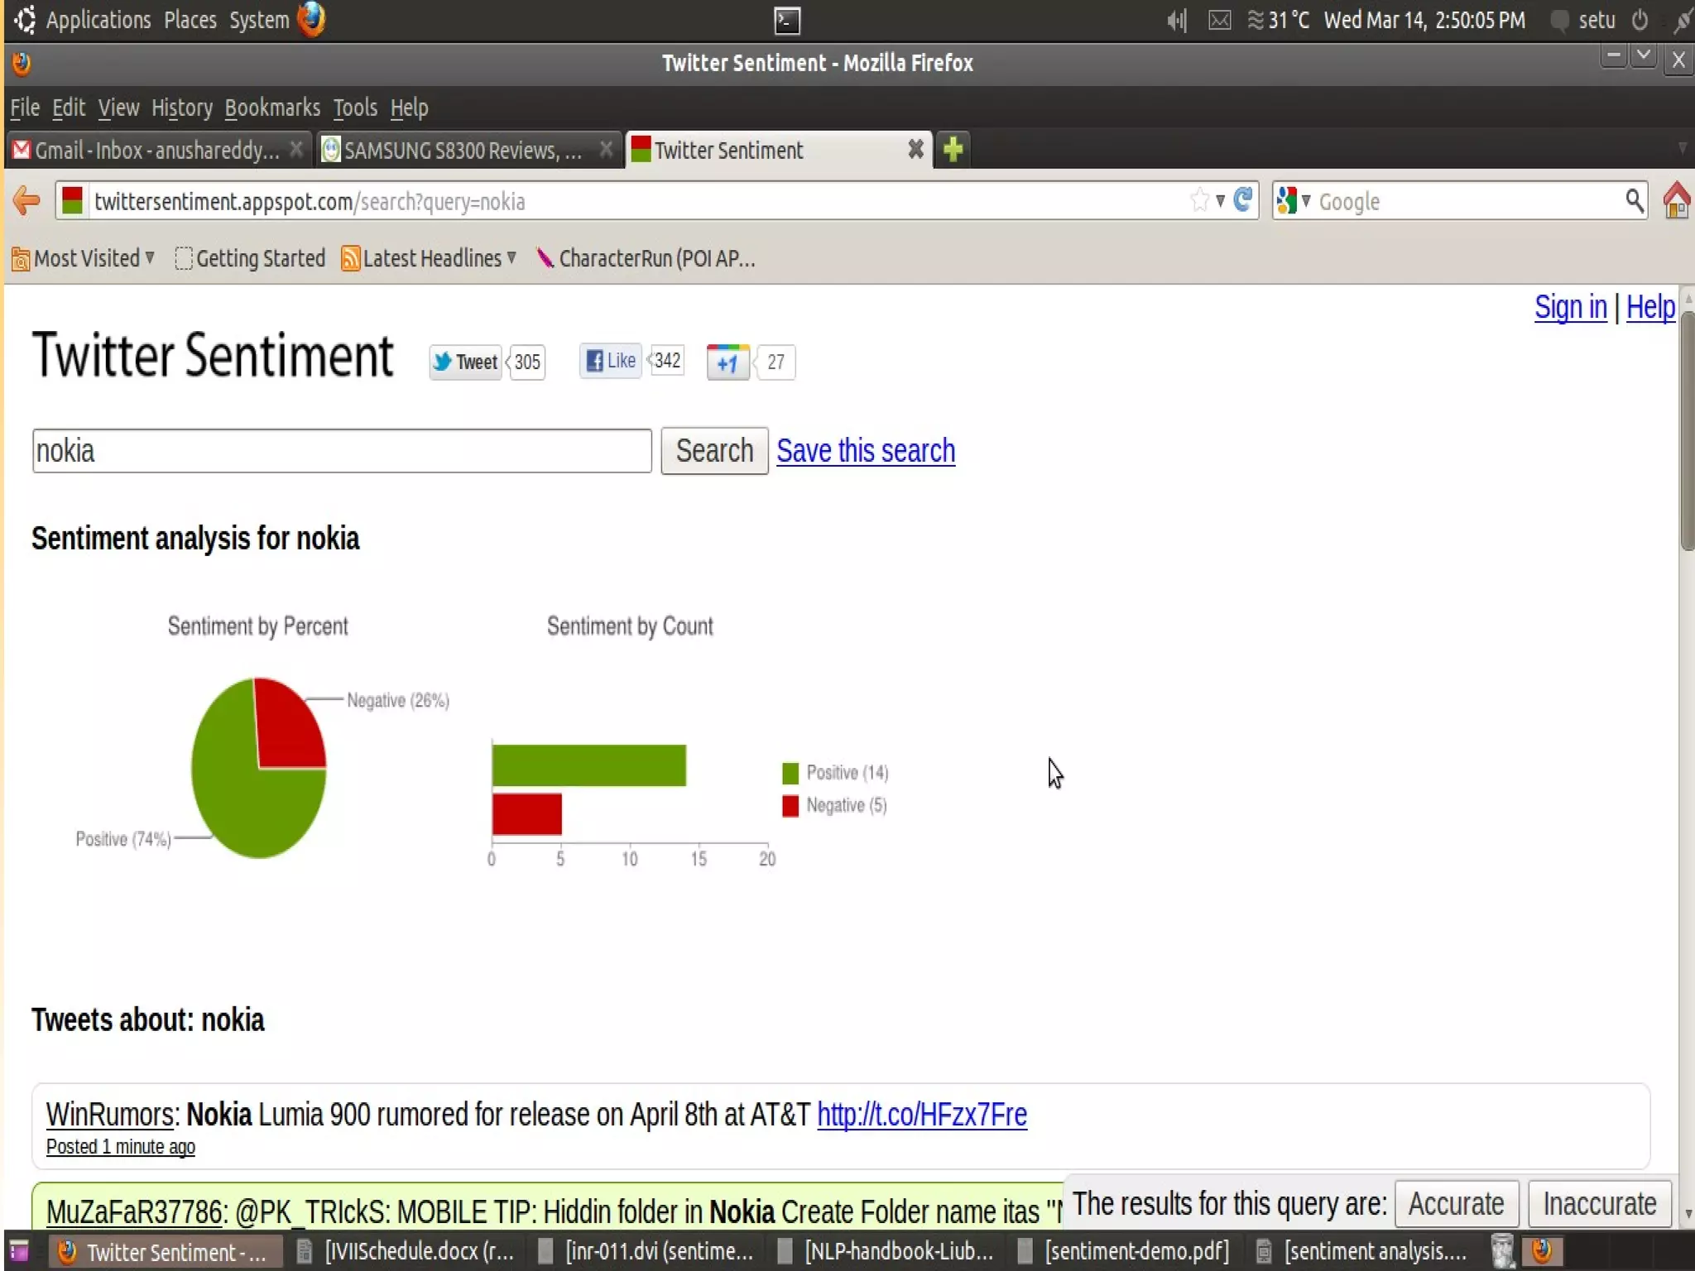Screen dimensions: 1695x1271
Task: Open the search engine selector dropdown
Action: (x=1294, y=200)
